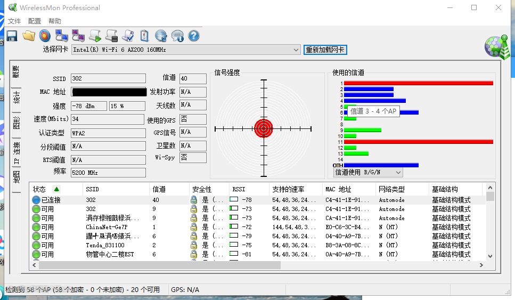Viewport: 515px width, 300px height.
Task: Open the 帮助 menu
Action: point(54,21)
